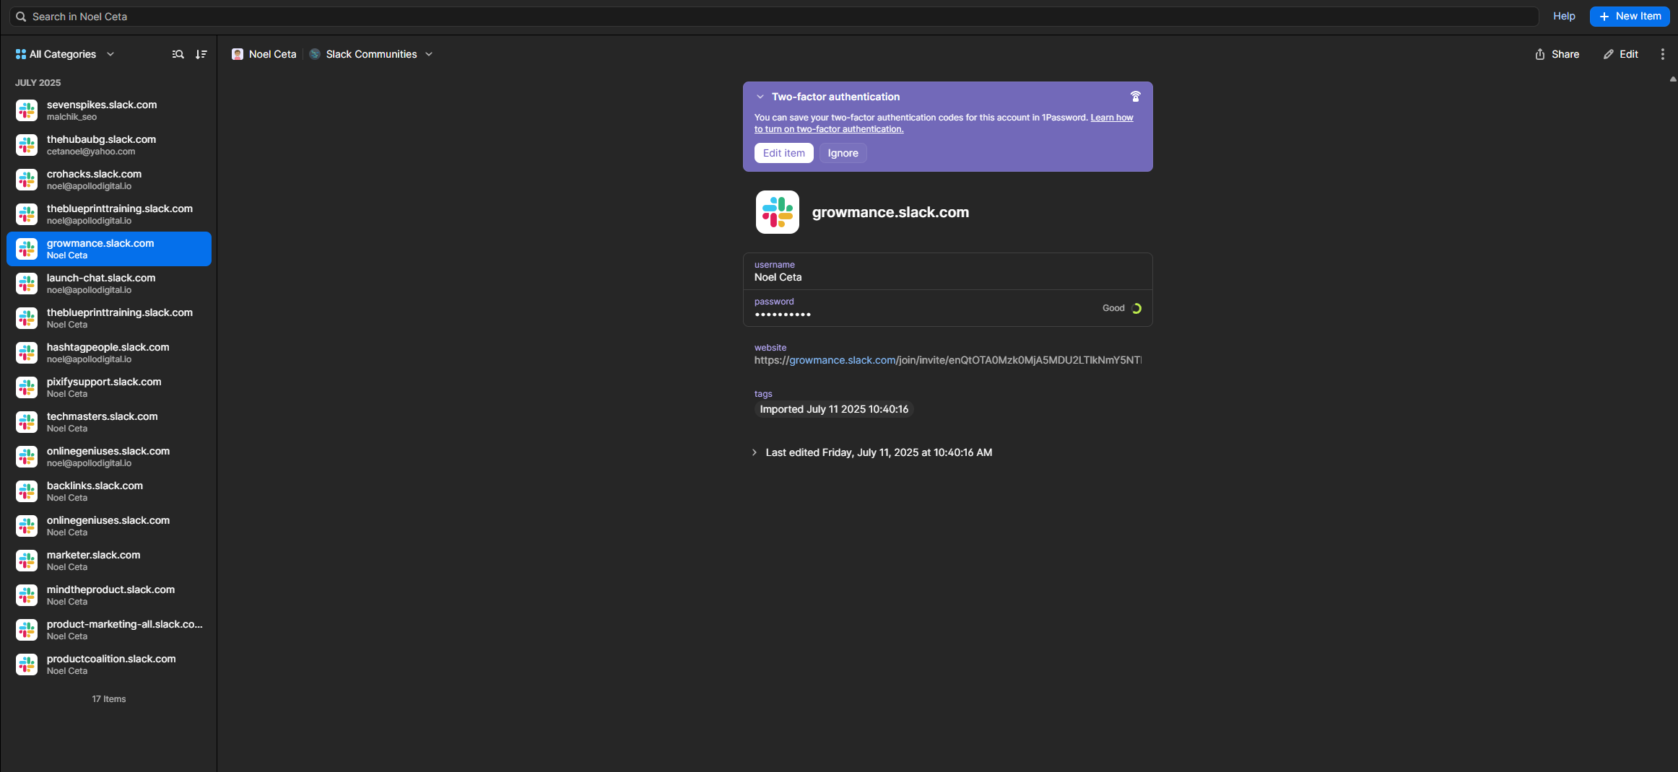Click the Watchtower icon in two-factor banner
Screen dimensions: 1678x772
point(1135,96)
